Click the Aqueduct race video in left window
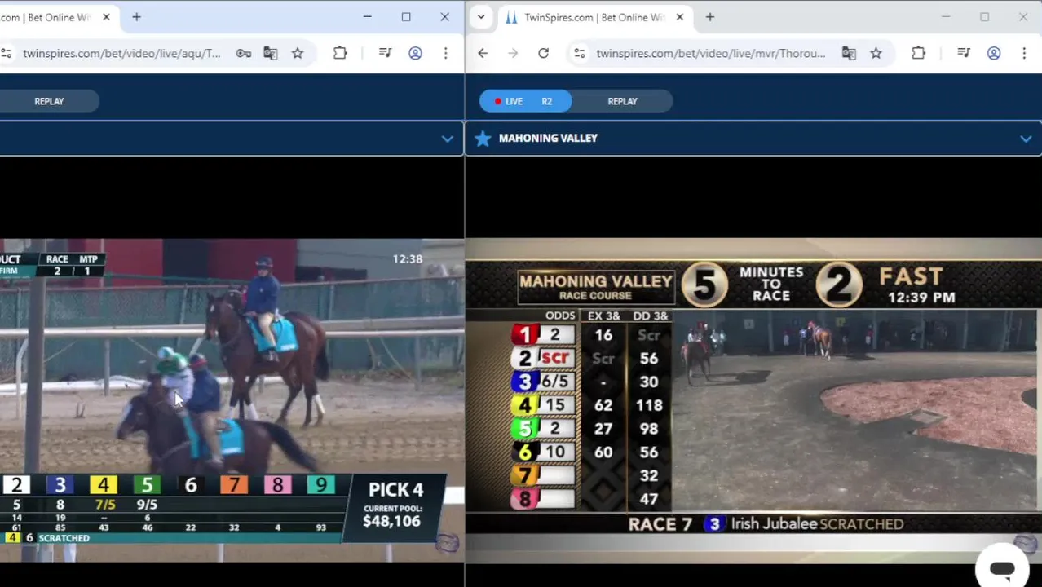This screenshot has height=587, width=1042. 232,399
